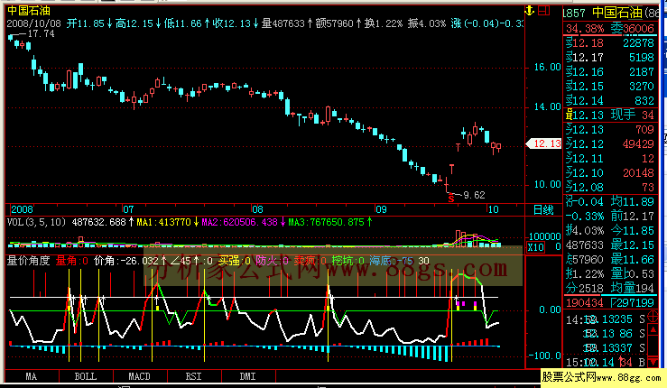
Task: Click the red crosshair target icon in the trade list
Action: (653, 318)
